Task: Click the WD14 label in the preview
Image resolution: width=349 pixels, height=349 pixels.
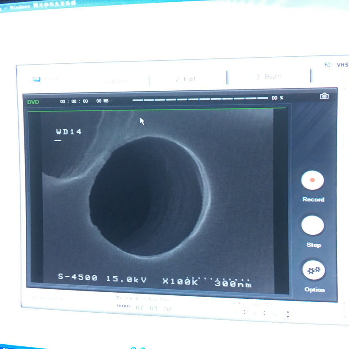Action: 69,132
